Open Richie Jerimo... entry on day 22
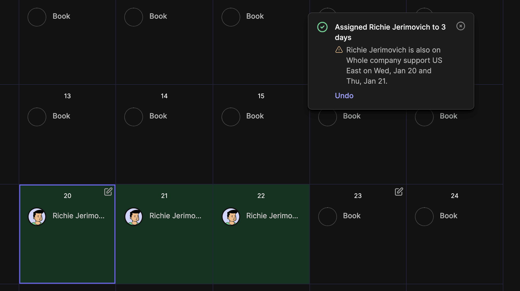The image size is (520, 291). [x=272, y=216]
